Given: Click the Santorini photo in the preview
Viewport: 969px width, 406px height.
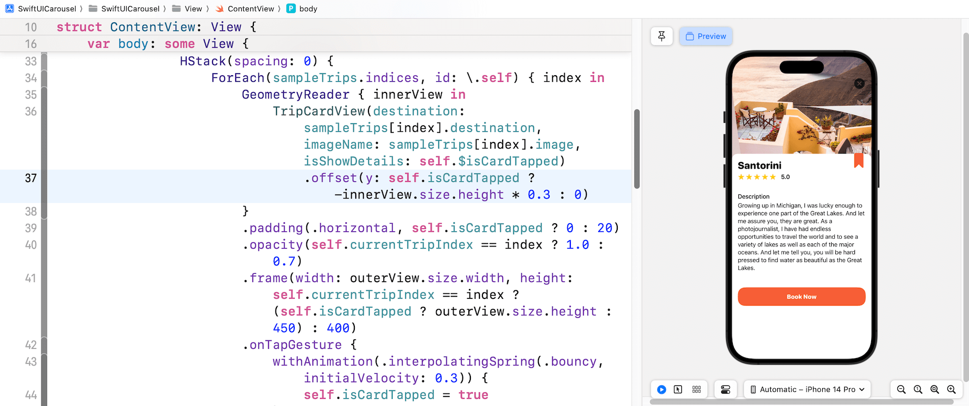Looking at the screenshot, I should (x=801, y=105).
